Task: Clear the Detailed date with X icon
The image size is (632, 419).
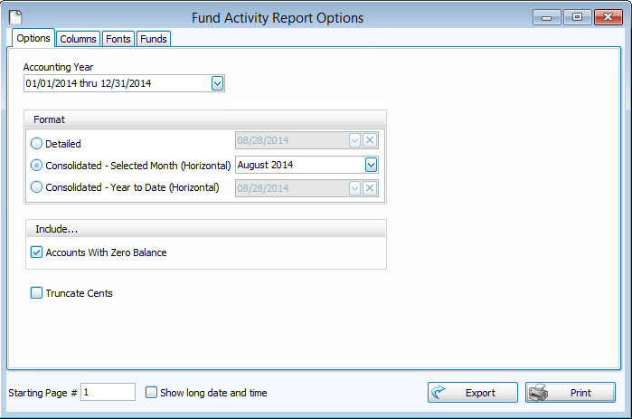Action: [370, 140]
